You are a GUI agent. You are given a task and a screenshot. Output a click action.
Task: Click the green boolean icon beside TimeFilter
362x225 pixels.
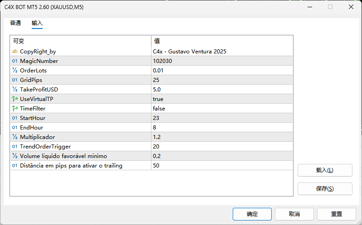point(15,109)
